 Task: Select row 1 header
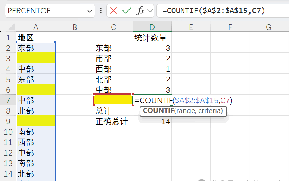tap(8, 38)
